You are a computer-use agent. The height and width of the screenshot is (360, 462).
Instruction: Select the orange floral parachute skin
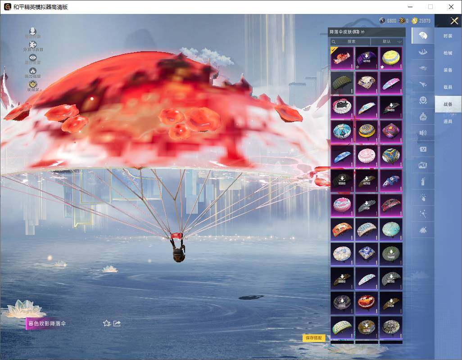pos(342,229)
